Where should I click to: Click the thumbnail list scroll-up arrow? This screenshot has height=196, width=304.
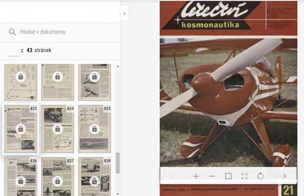coord(118,66)
